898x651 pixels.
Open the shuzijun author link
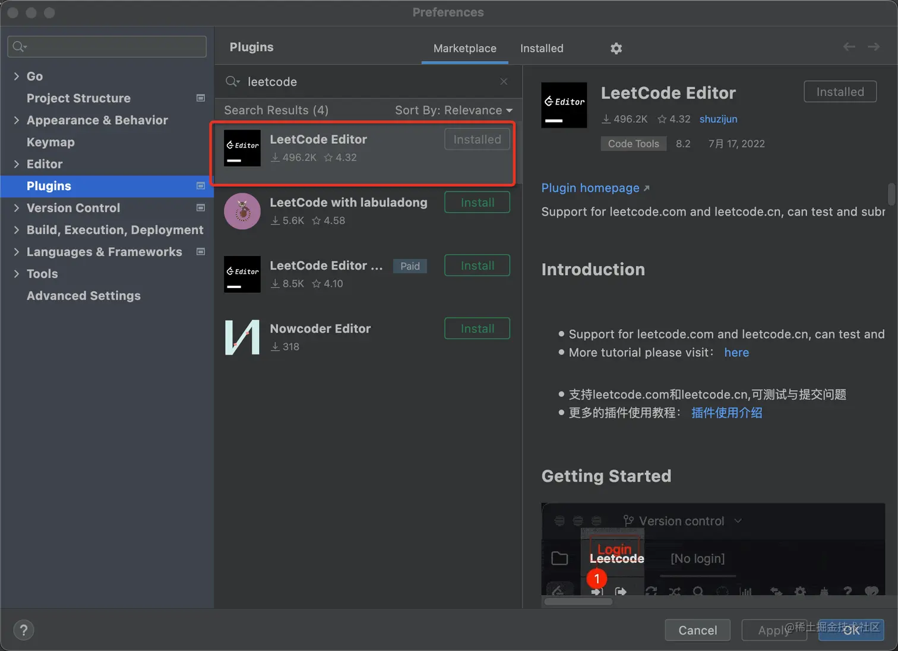tap(718, 119)
